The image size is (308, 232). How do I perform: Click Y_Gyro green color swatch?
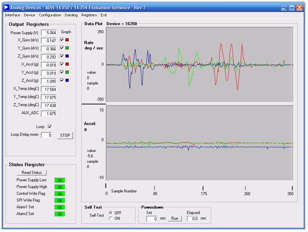click(x=67, y=48)
